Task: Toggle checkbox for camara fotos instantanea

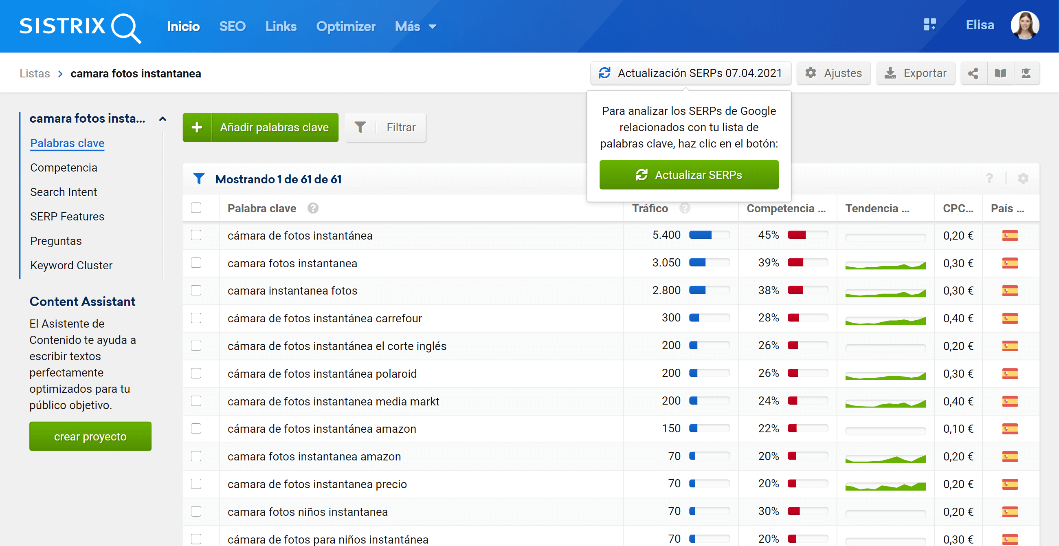Action: (x=197, y=262)
